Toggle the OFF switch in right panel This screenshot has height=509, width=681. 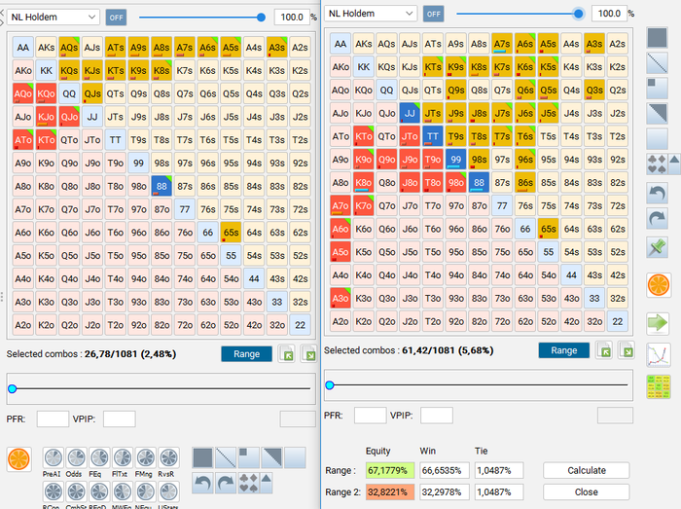tap(434, 14)
